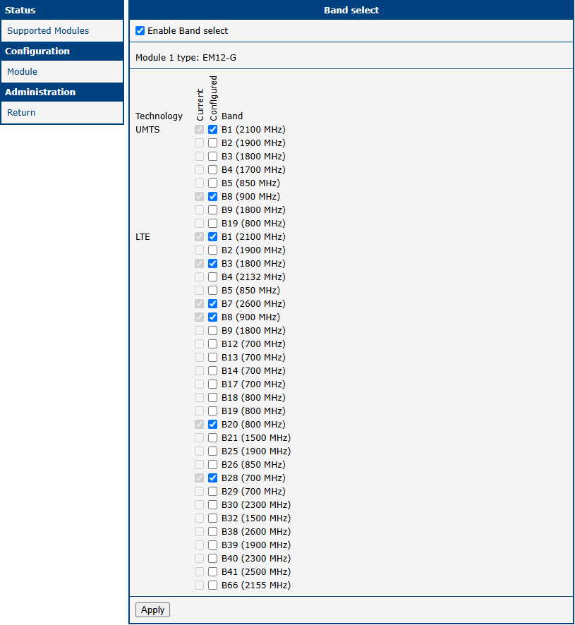Check configured B12 (700 MHz)
Image resolution: width=575 pixels, height=625 pixels.
[213, 344]
